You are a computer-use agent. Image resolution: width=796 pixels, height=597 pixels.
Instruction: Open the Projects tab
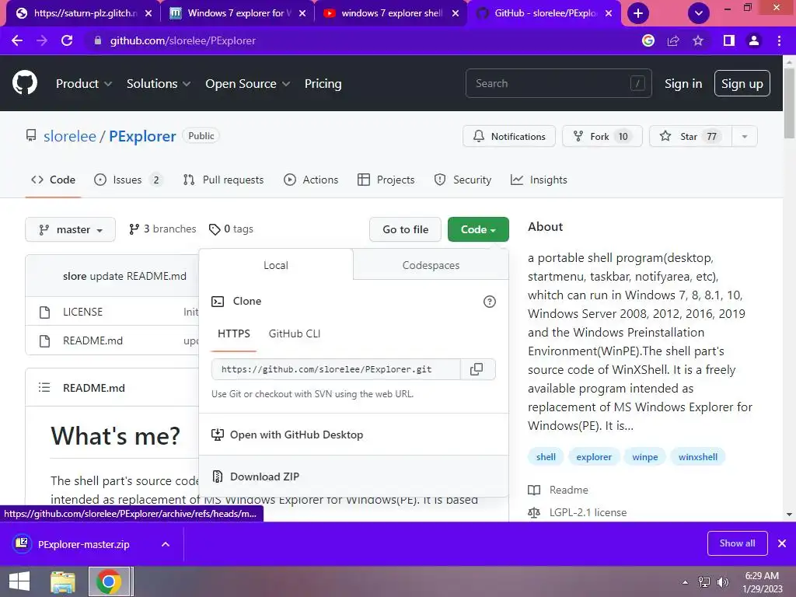coord(386,180)
